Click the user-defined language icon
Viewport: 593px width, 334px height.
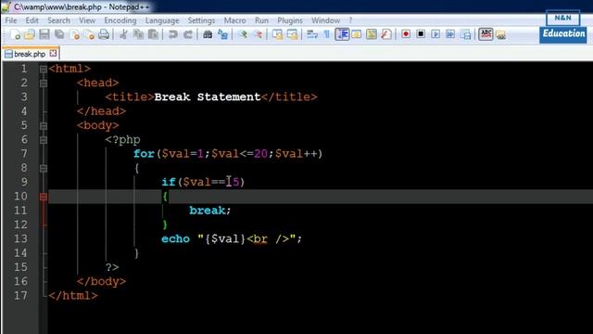[356, 35]
